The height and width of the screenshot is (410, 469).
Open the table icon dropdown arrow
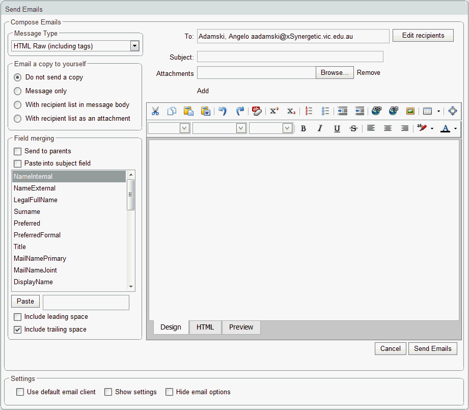438,111
